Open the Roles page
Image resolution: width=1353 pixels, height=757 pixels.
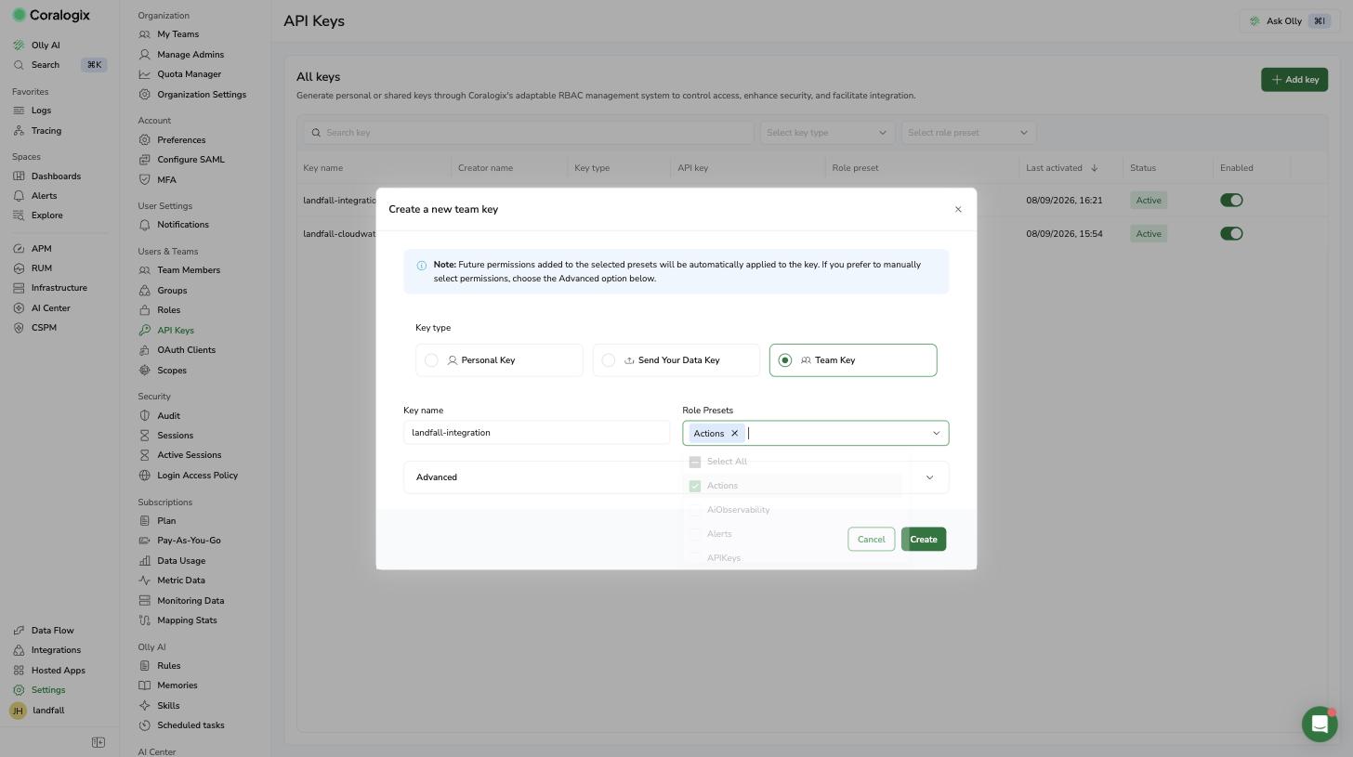(160, 310)
